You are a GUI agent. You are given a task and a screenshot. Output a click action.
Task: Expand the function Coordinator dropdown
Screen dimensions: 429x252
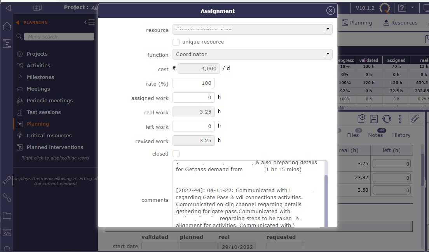328,54
